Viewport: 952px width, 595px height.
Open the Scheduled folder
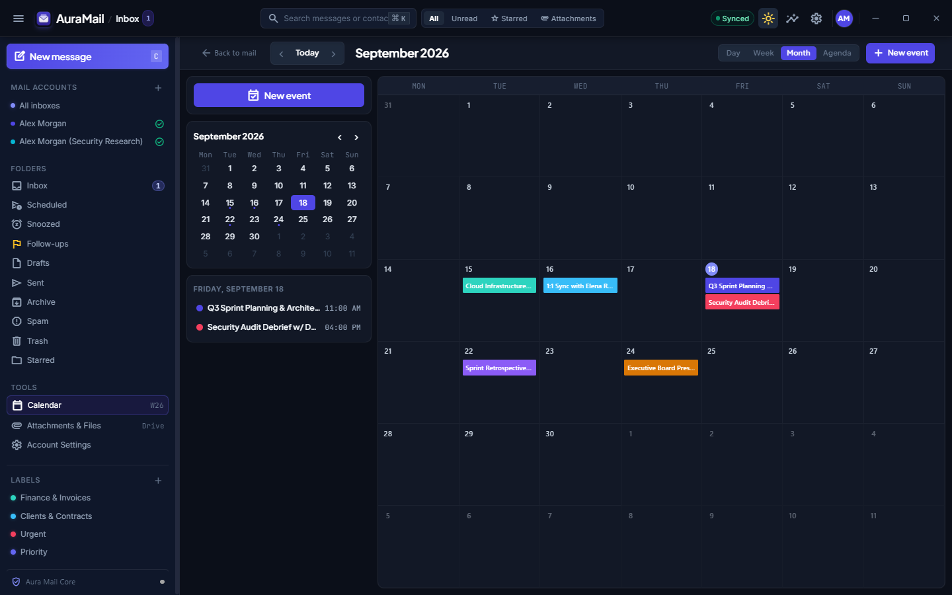click(x=87, y=205)
